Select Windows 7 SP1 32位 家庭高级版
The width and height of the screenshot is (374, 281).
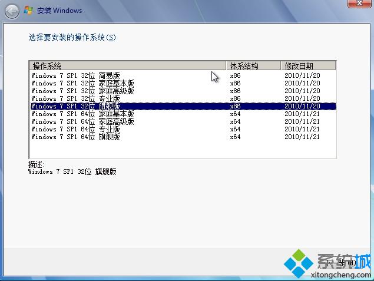pyautogui.click(x=183, y=91)
